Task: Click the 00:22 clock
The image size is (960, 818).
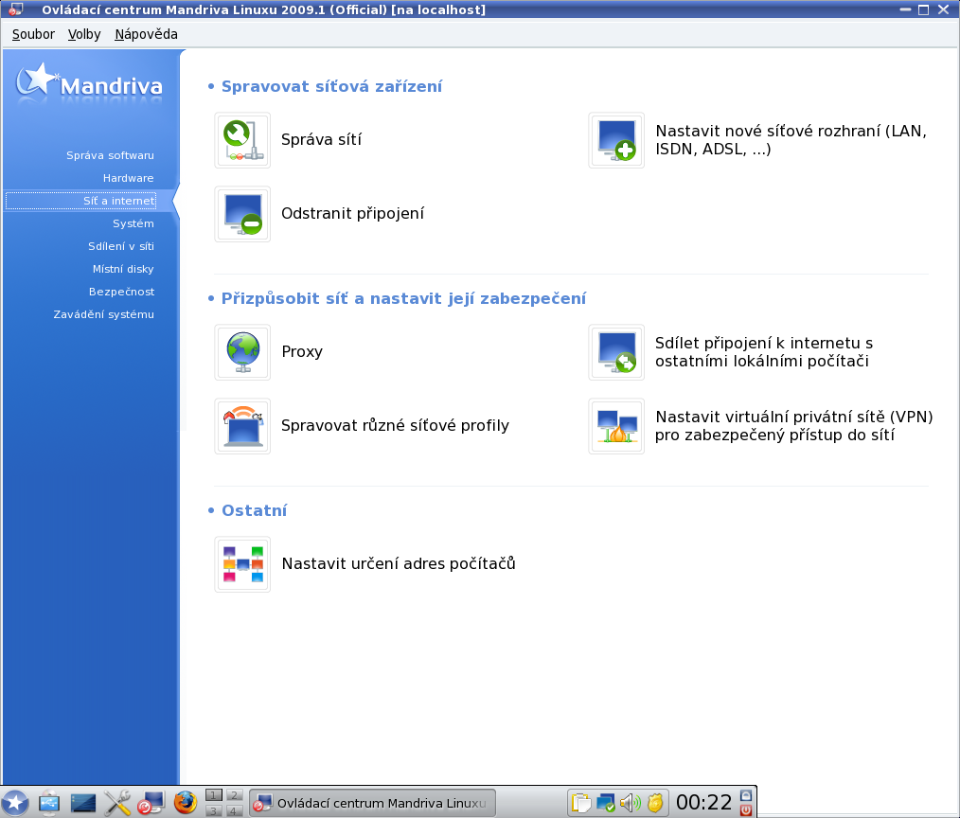Action: click(703, 803)
